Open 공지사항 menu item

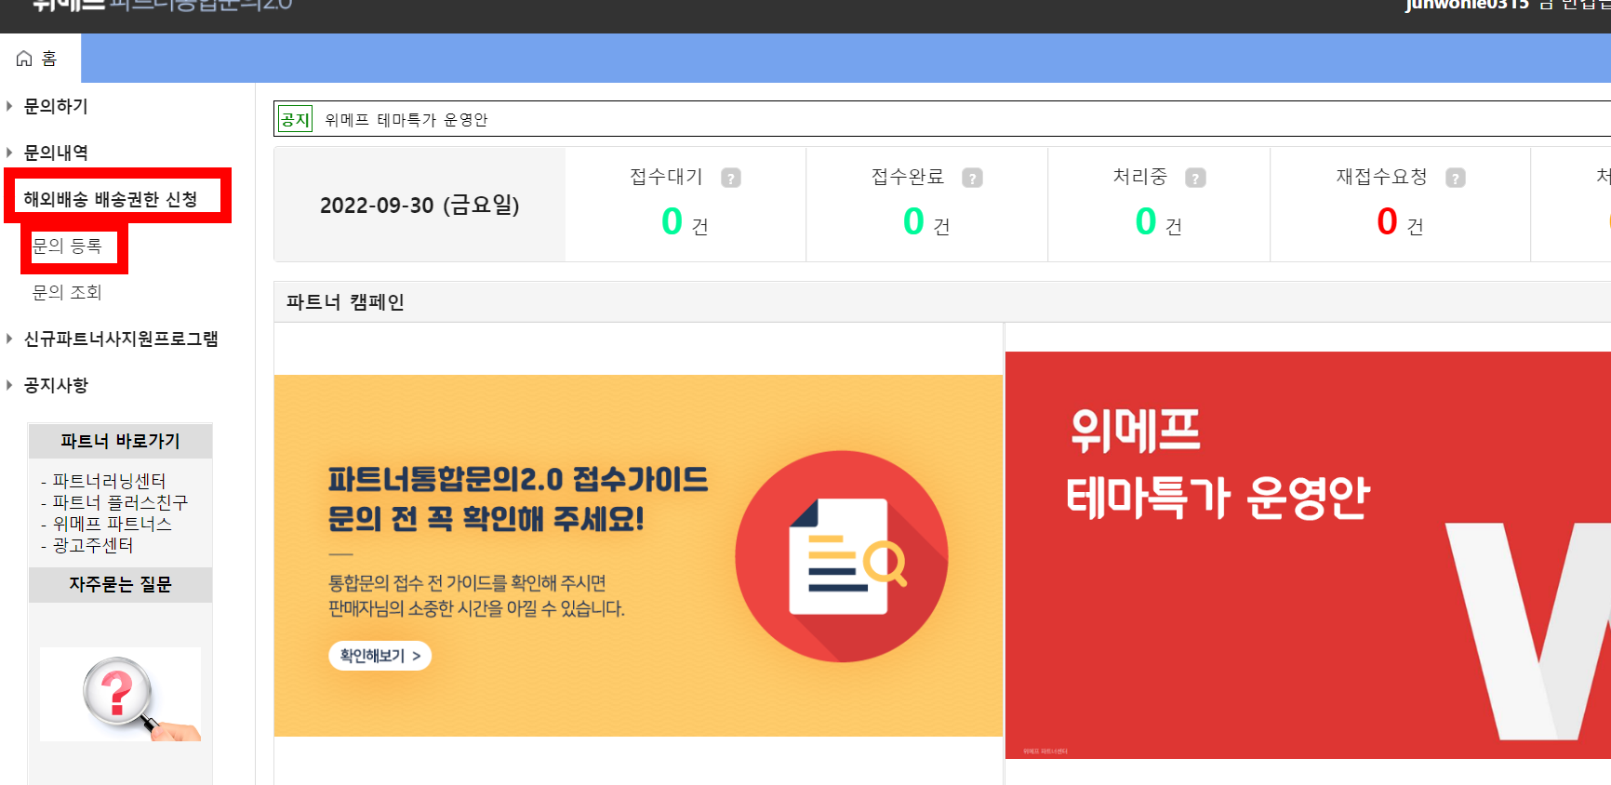tap(56, 385)
